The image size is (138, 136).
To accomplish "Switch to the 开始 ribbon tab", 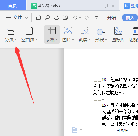I will pyautogui.click(x=111, y=18).
